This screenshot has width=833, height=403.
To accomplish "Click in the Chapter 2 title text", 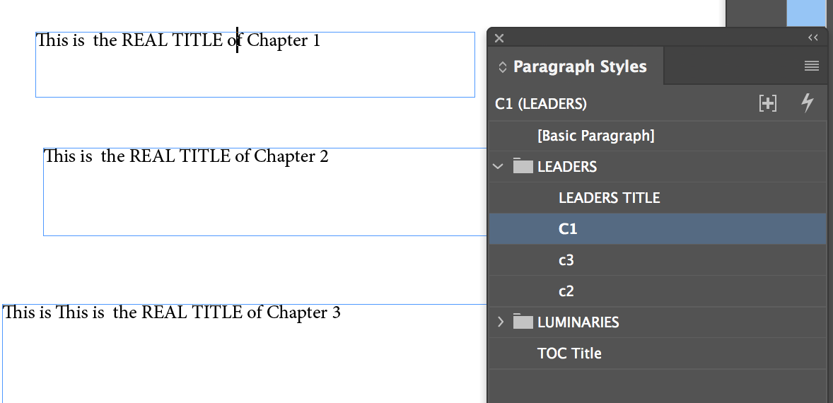I will click(x=186, y=156).
